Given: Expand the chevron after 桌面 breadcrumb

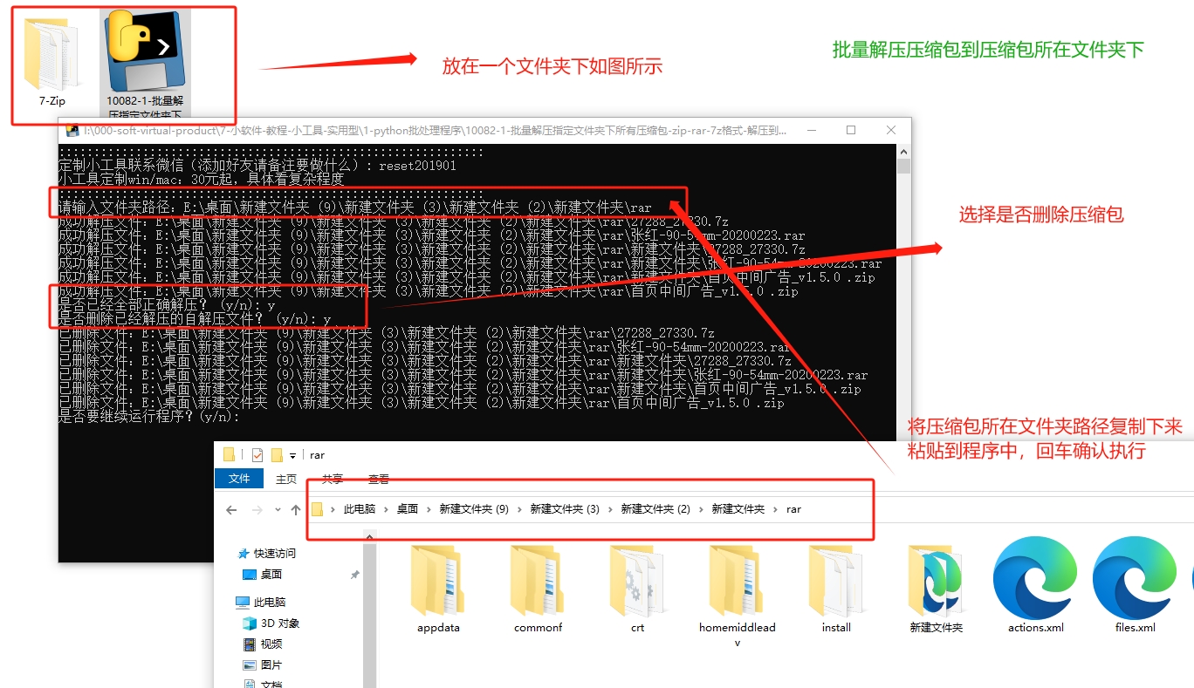Looking at the screenshot, I should point(429,509).
